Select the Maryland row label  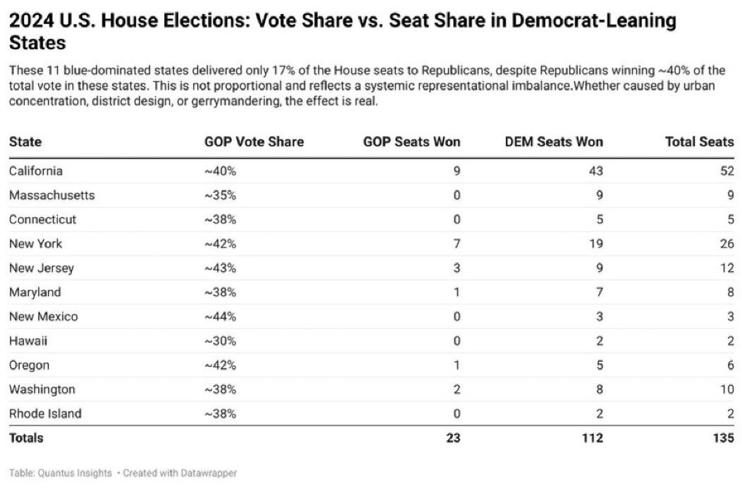pyautogui.click(x=35, y=292)
